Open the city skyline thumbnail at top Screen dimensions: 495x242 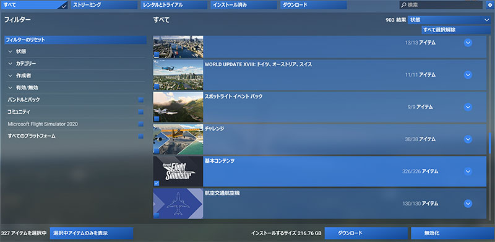178,47
